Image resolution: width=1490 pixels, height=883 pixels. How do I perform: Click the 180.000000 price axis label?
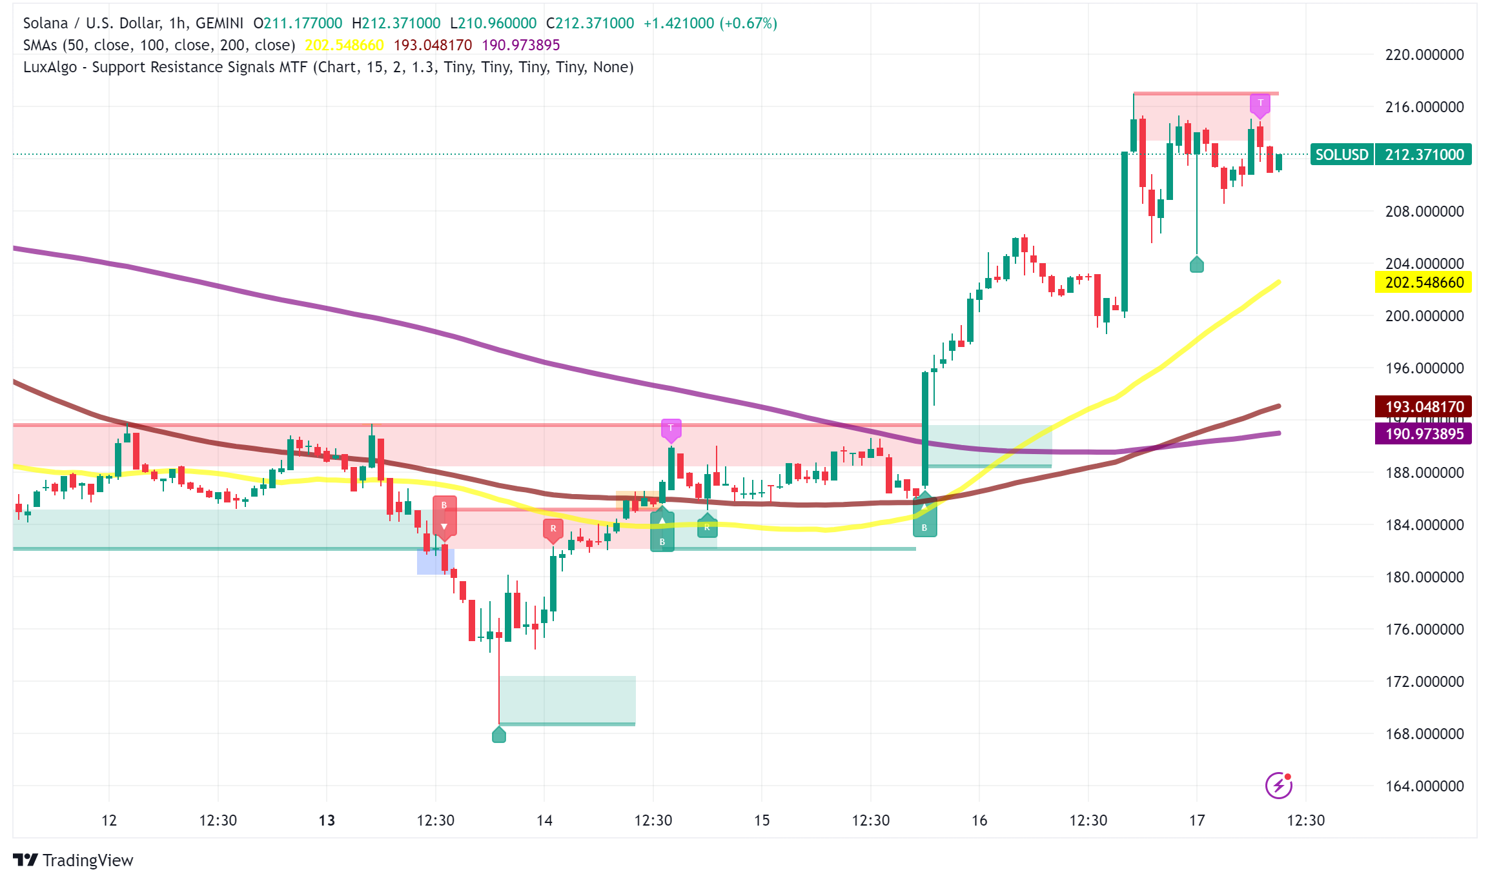pyautogui.click(x=1424, y=577)
